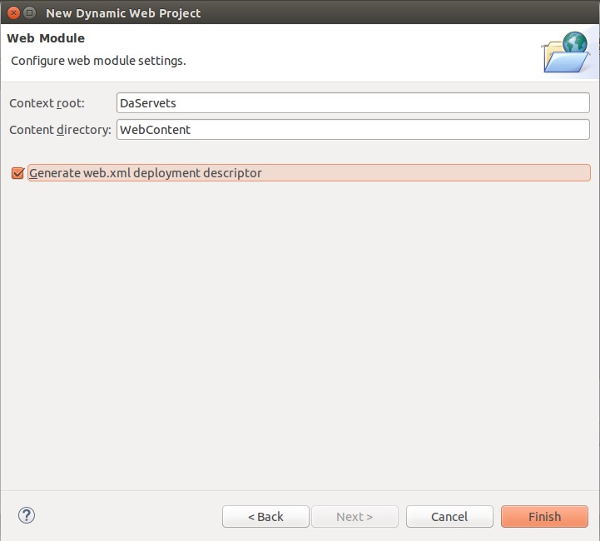This screenshot has height=541, width=600.
Task: Place cursor in the 'WebContent' text
Action: tap(155, 130)
